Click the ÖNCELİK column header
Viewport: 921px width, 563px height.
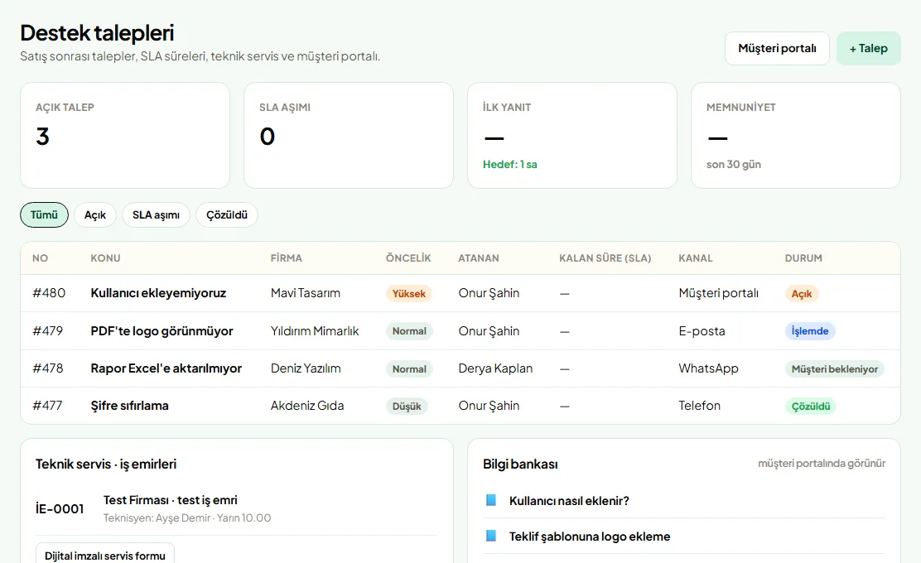point(408,258)
